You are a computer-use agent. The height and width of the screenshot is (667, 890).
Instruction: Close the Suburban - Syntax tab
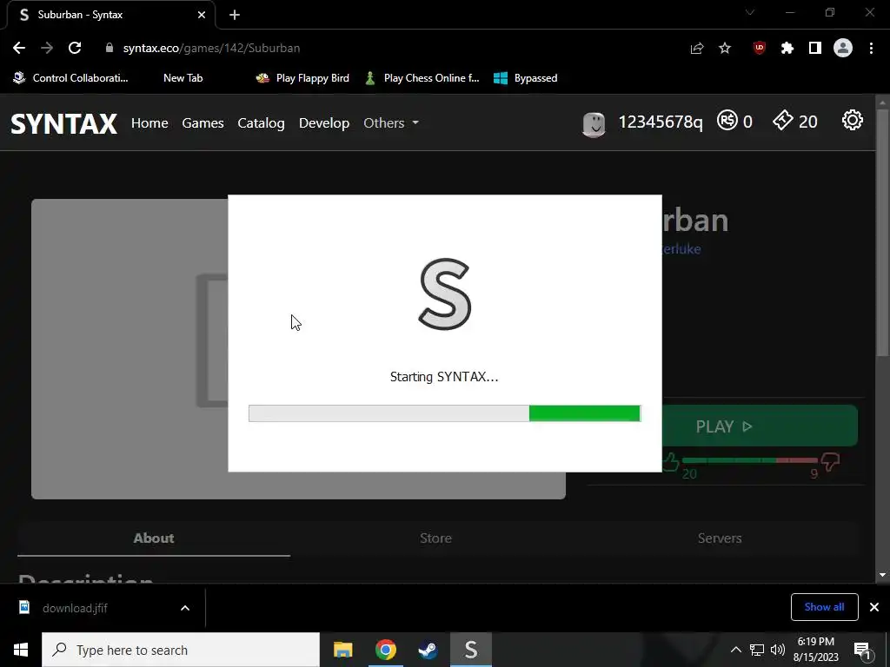[202, 15]
